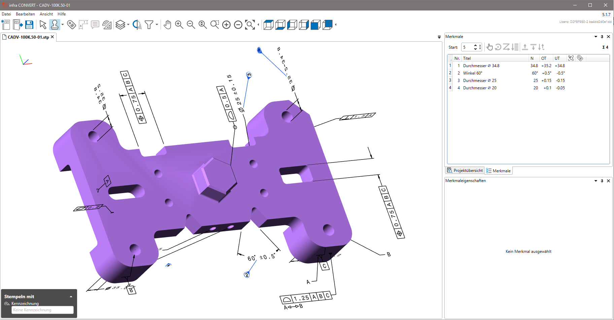Click the circled minus icon
The height and width of the screenshot is (320, 614).
coord(238,25)
